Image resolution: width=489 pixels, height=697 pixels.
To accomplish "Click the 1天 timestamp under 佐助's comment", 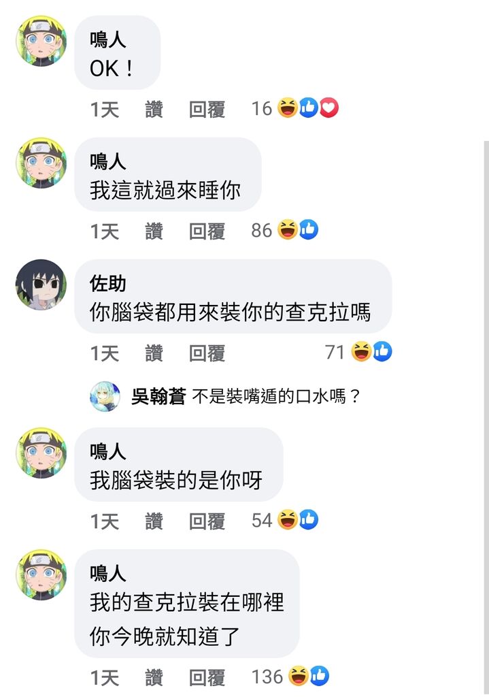I will [105, 353].
